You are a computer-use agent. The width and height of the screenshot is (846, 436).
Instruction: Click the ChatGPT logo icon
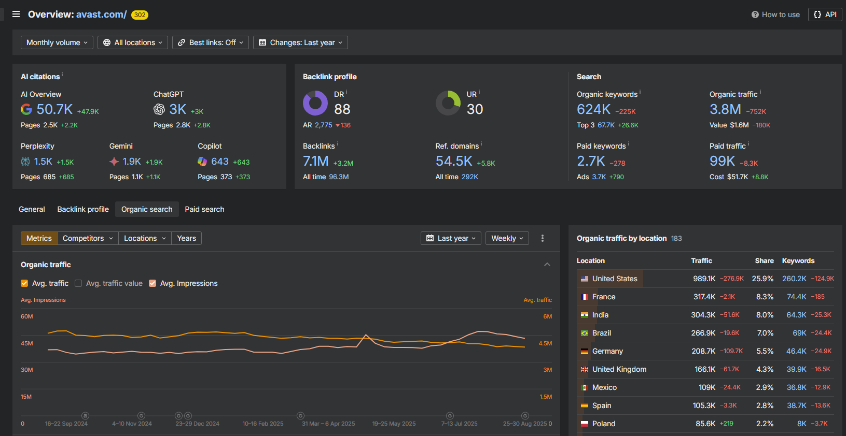pos(159,109)
